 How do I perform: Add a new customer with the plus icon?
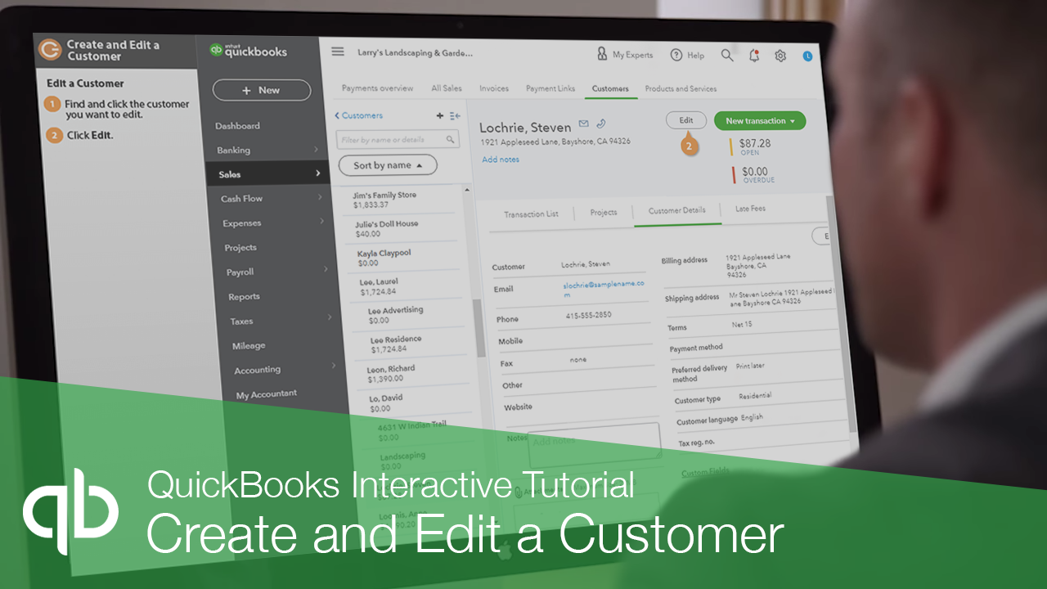click(x=439, y=115)
